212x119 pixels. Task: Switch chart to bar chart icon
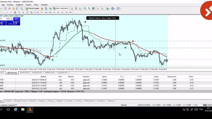coord(72,8)
